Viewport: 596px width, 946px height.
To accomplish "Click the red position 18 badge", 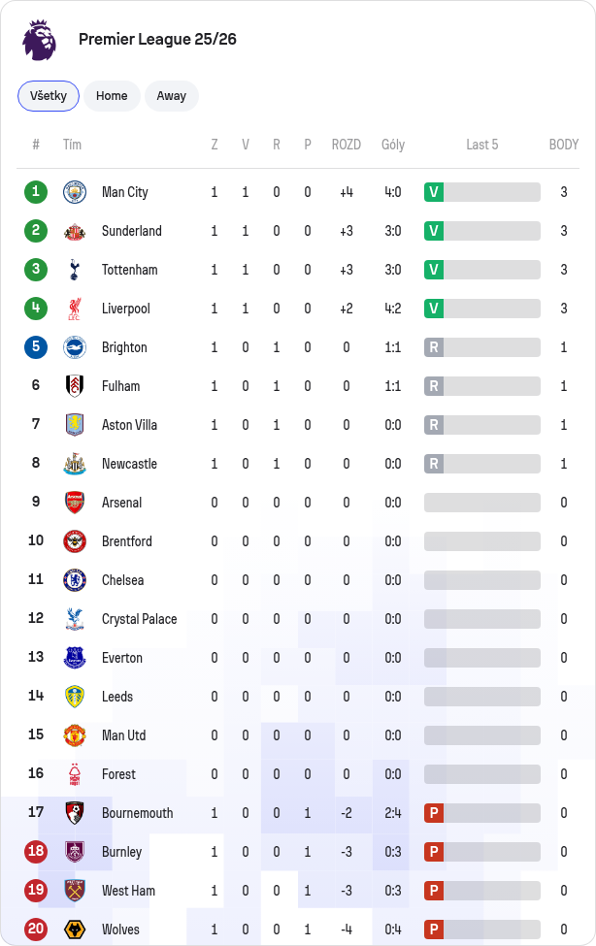I will coord(36,851).
